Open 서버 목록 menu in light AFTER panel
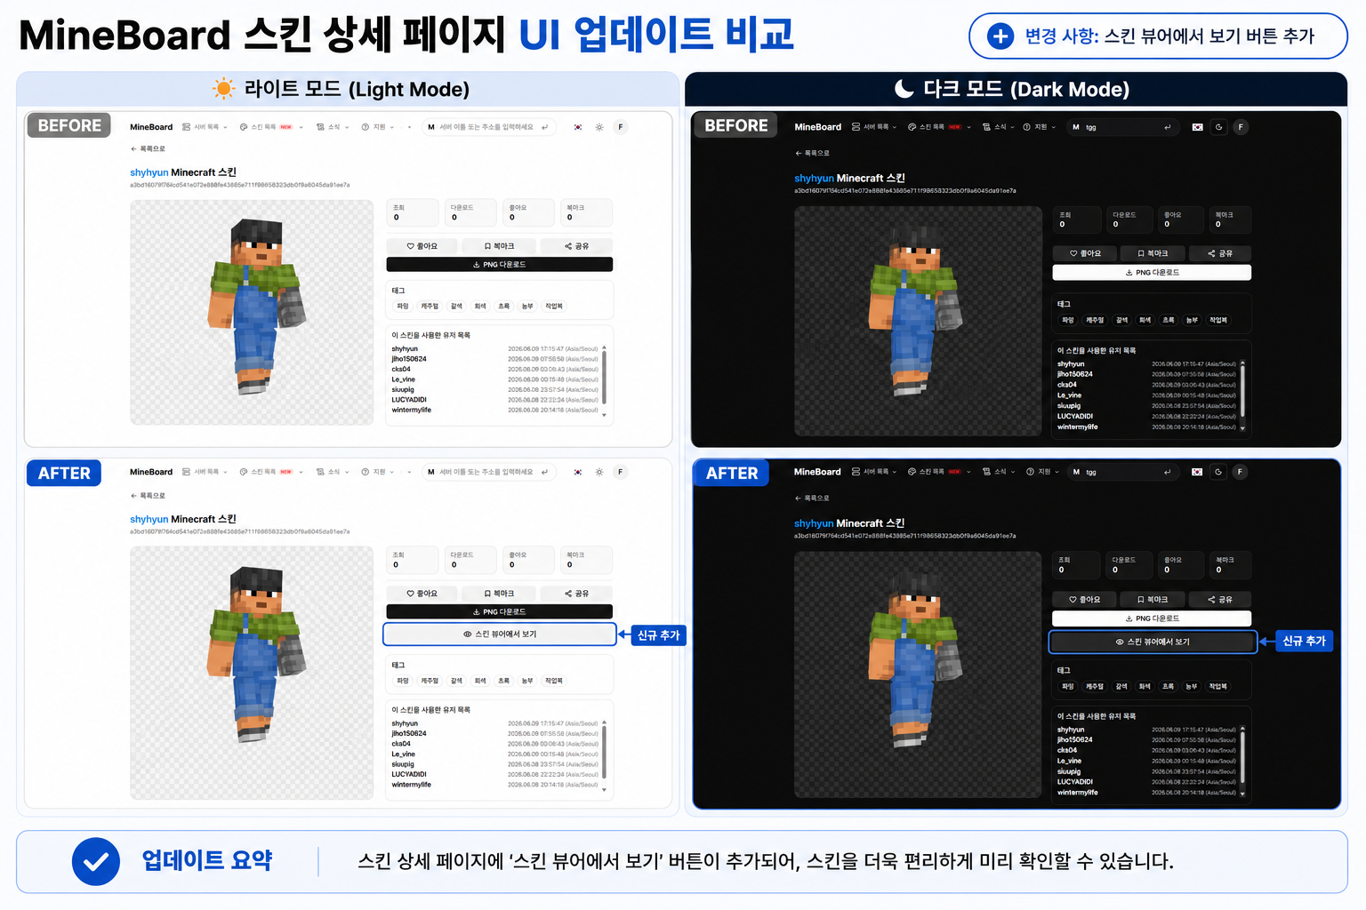 [x=205, y=472]
